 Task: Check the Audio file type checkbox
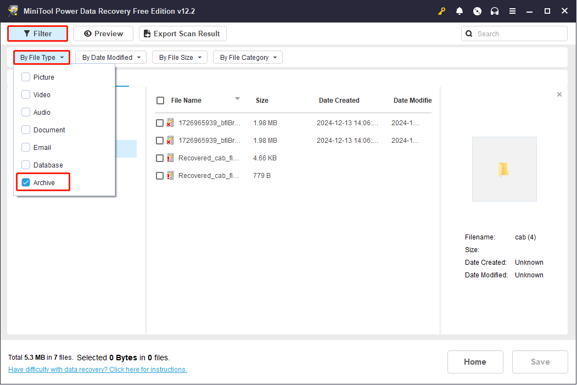pyautogui.click(x=26, y=112)
